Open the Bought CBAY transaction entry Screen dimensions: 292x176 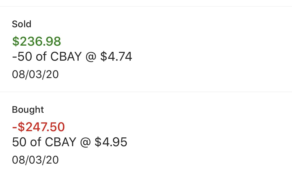146,134
